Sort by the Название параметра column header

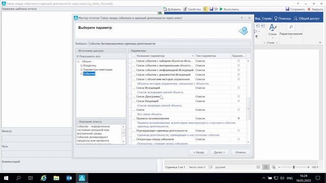165,56
